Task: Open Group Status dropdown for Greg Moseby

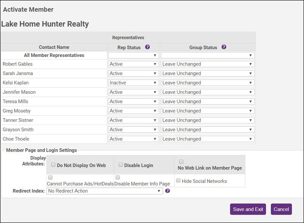Action: click(208, 111)
